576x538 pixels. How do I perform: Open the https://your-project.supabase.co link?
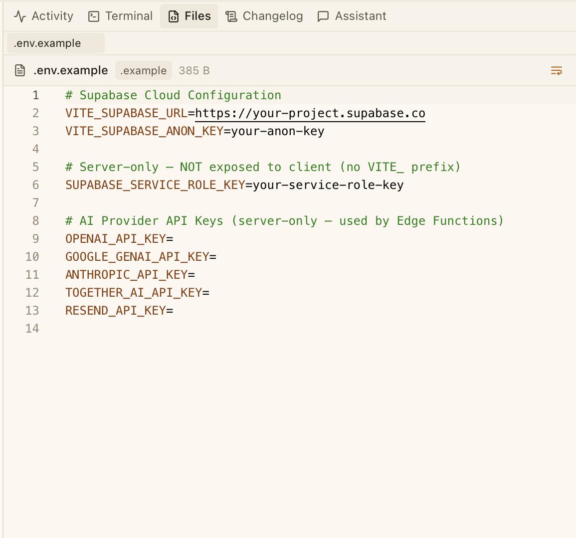[x=310, y=114]
